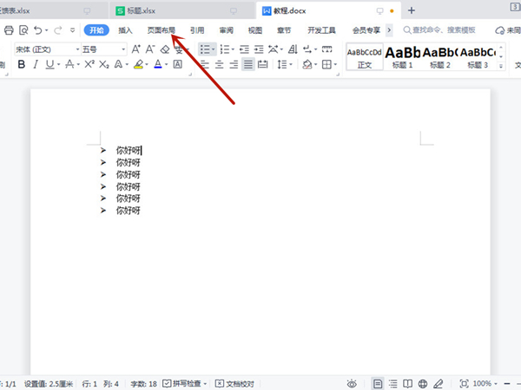This screenshot has height=390, width=521.
Task: Switch to the 标题.xlsx document tab
Action: 145,10
